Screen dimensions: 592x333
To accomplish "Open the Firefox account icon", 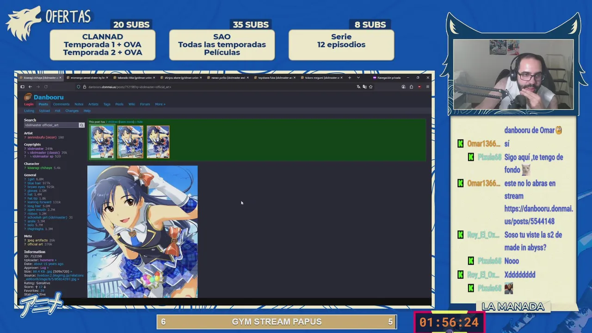I will pos(403,87).
